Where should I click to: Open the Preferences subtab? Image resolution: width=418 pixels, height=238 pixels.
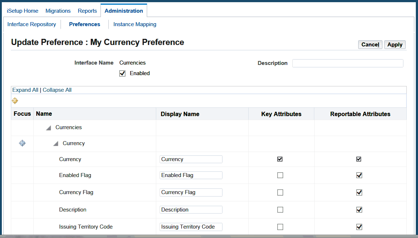pos(84,24)
